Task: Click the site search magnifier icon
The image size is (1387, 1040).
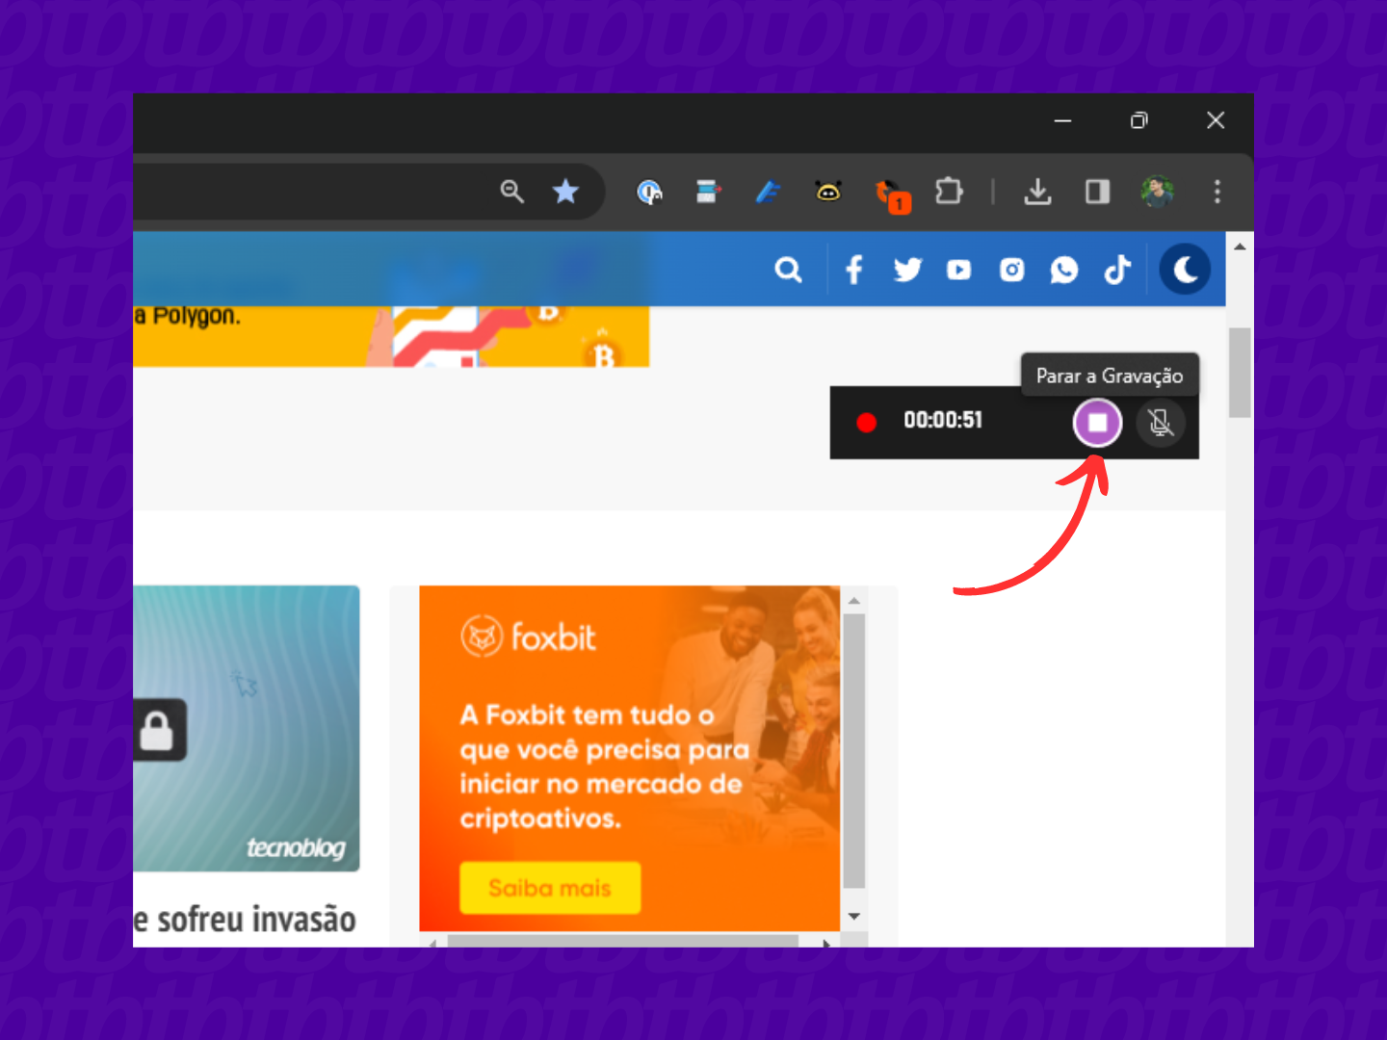Action: click(789, 270)
